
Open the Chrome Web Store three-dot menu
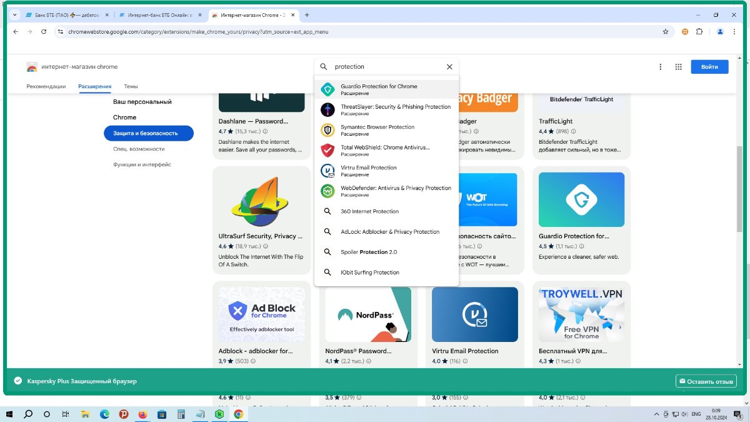click(x=661, y=67)
